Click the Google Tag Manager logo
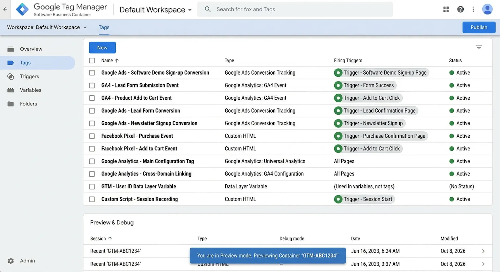 (x=22, y=9)
